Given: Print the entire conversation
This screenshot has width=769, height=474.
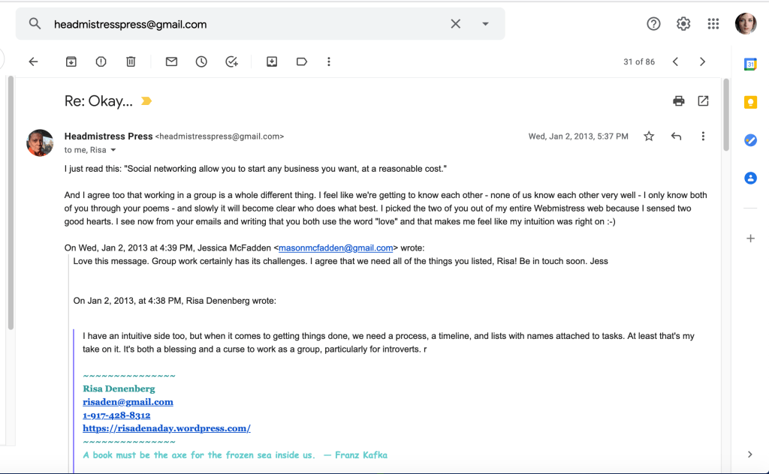Looking at the screenshot, I should coord(679,100).
